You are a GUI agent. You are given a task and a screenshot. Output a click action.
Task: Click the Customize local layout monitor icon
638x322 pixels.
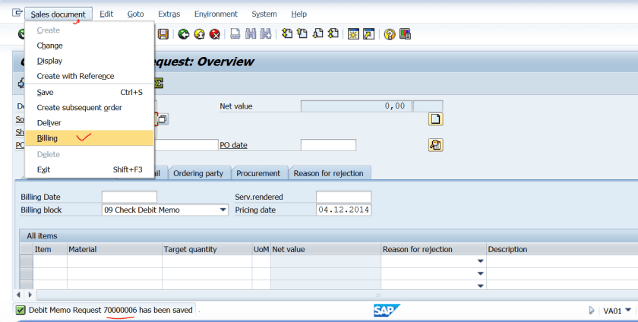(406, 34)
